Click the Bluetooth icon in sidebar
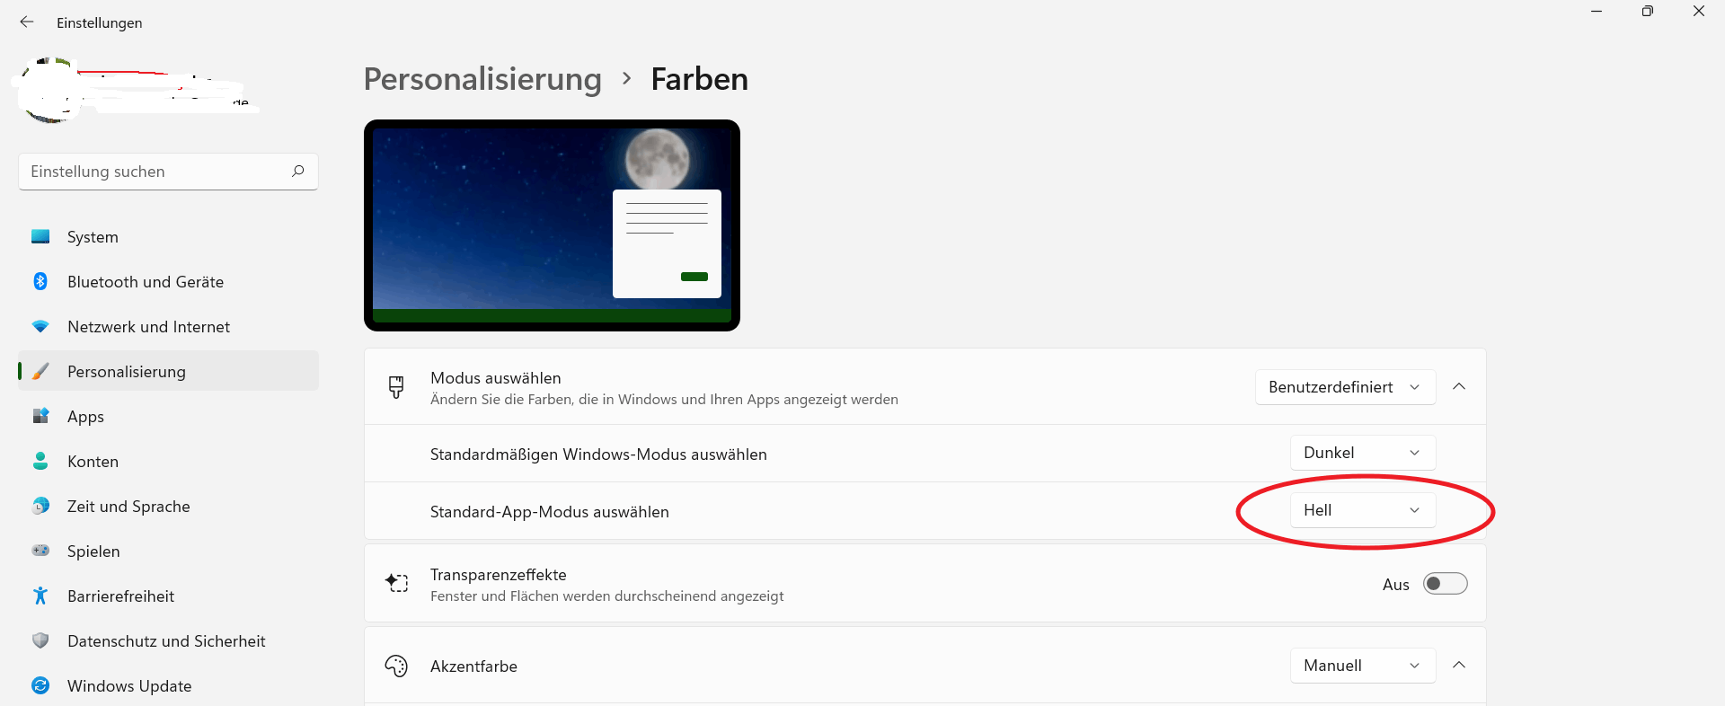This screenshot has width=1725, height=706. coord(40,281)
